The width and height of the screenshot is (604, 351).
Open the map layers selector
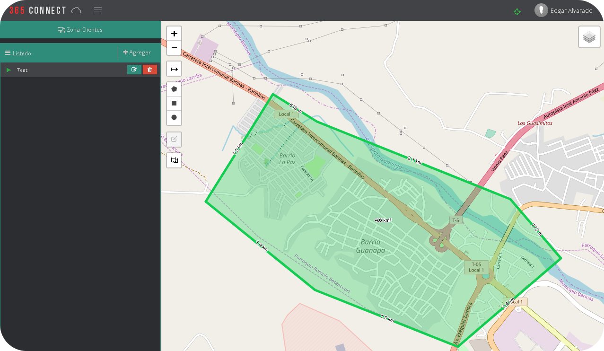coord(589,37)
